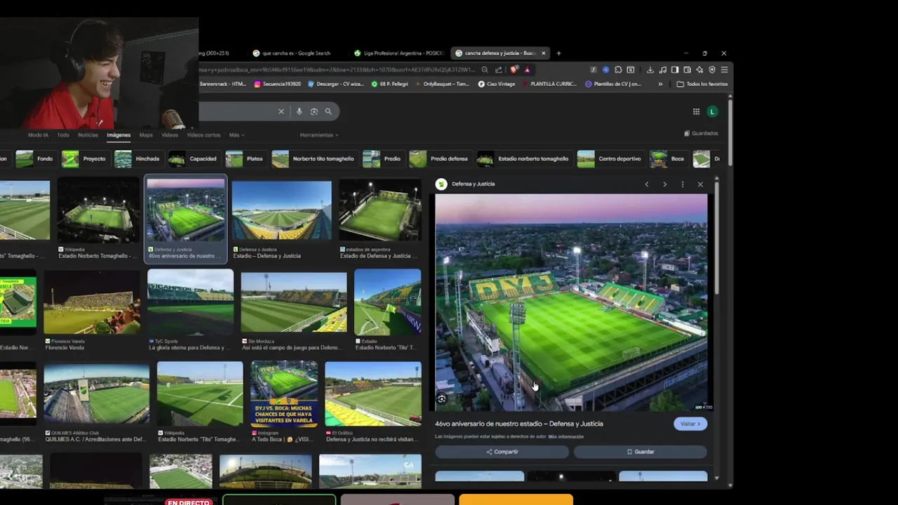Image resolution: width=898 pixels, height=505 pixels.
Task: Click the page vertical scrollbar
Action: [x=730, y=133]
